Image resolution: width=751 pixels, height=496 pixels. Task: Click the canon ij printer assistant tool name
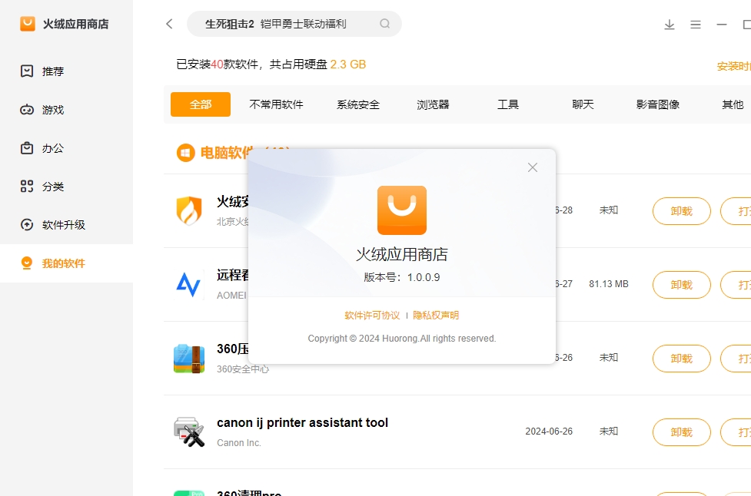click(x=302, y=423)
